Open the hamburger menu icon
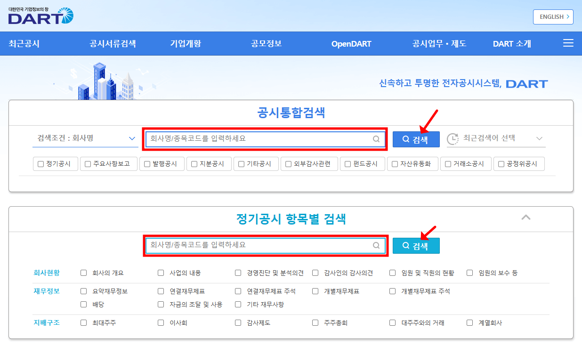The width and height of the screenshot is (582, 362). [x=568, y=43]
